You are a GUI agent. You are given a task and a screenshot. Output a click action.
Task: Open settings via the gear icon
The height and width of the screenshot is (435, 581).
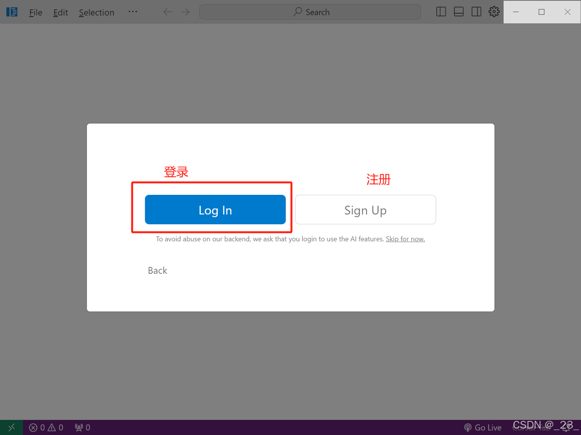(x=494, y=12)
